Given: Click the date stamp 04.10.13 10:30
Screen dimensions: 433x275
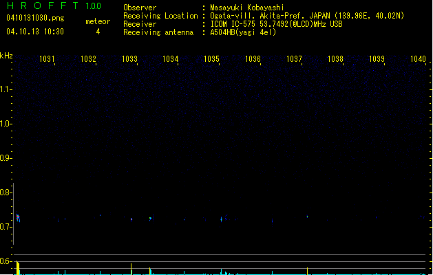Looking at the screenshot, I should (x=35, y=32).
